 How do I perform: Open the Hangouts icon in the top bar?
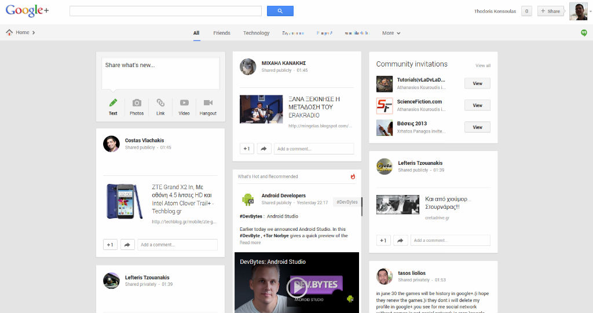584,33
